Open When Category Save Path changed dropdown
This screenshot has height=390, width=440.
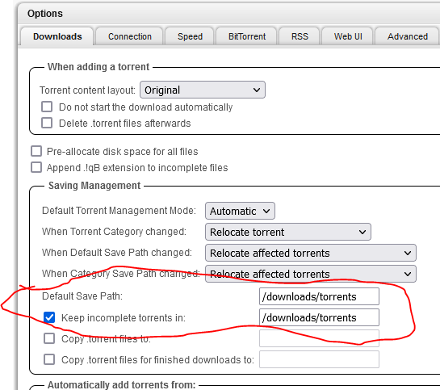coord(311,274)
